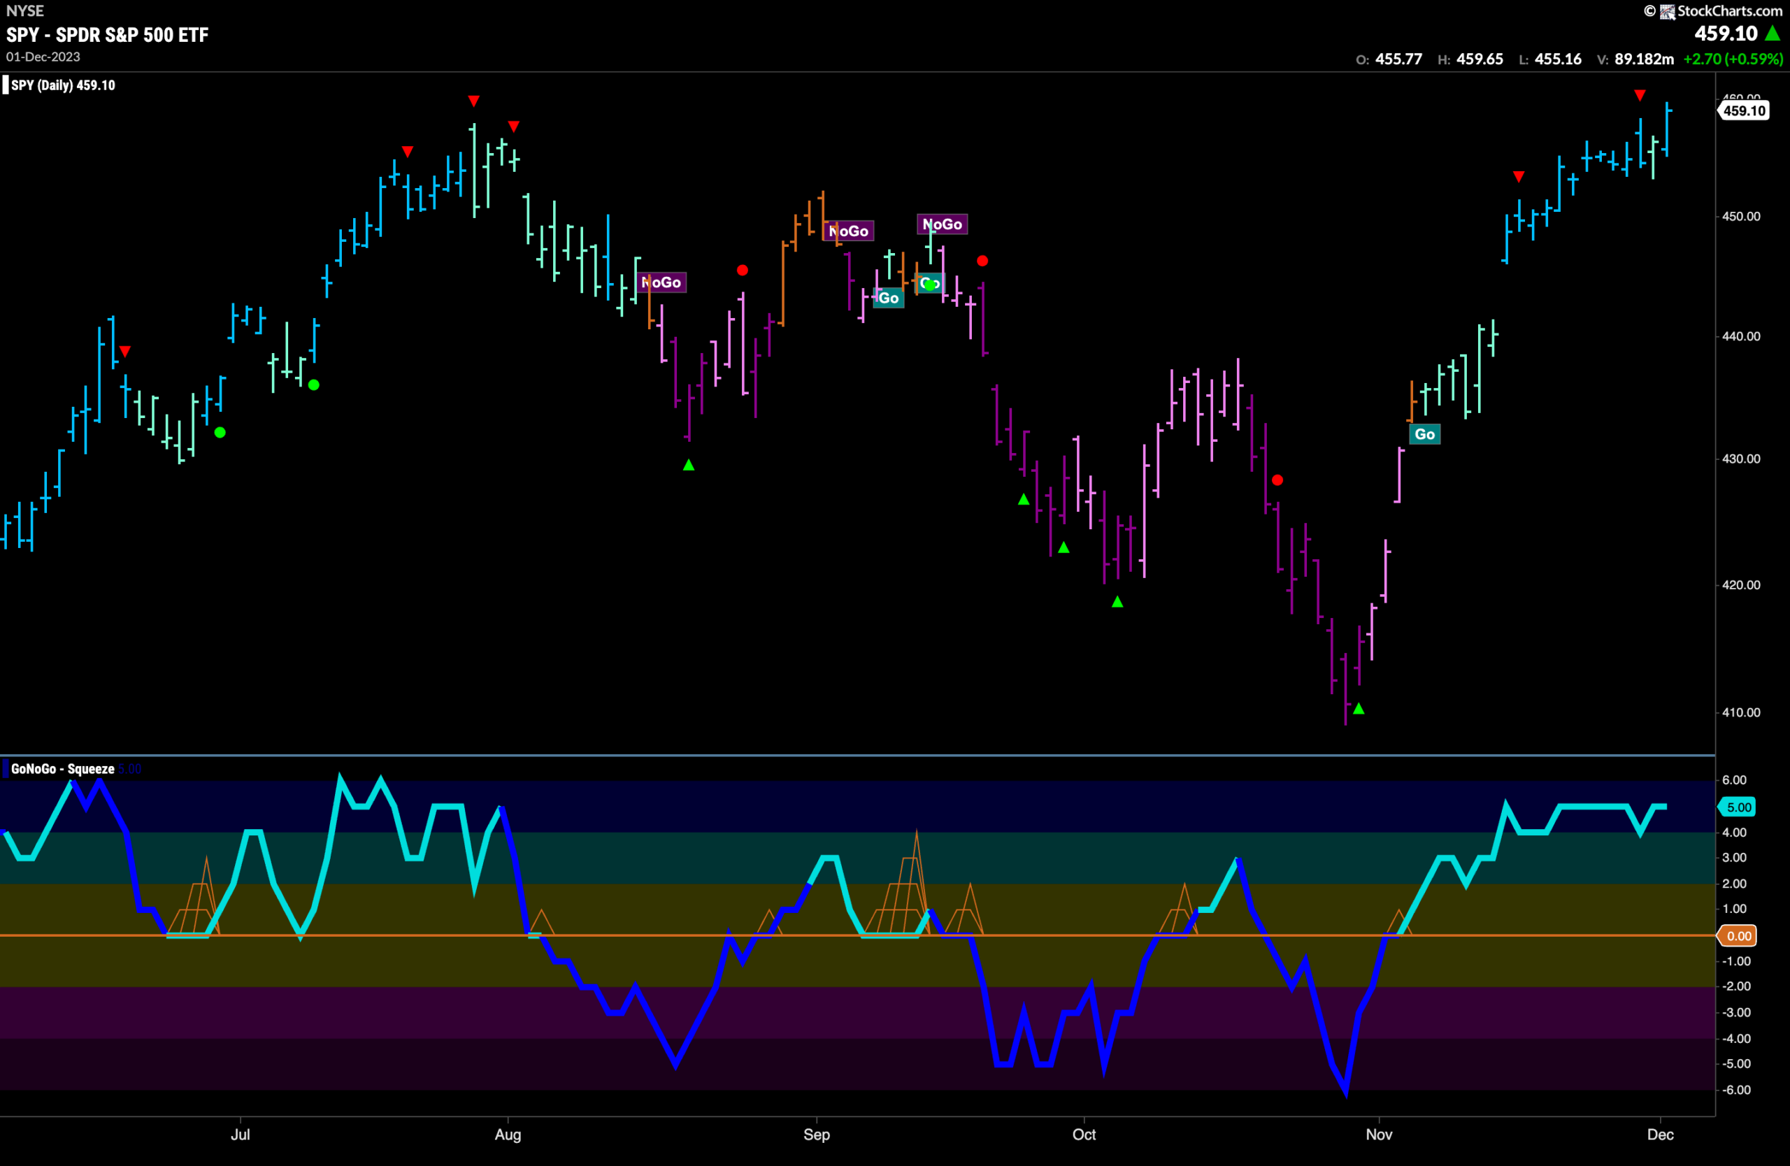Click the StockCharts.com logo

tap(1712, 10)
